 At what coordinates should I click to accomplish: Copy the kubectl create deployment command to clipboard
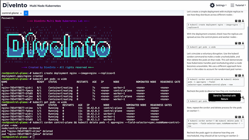[236, 21]
